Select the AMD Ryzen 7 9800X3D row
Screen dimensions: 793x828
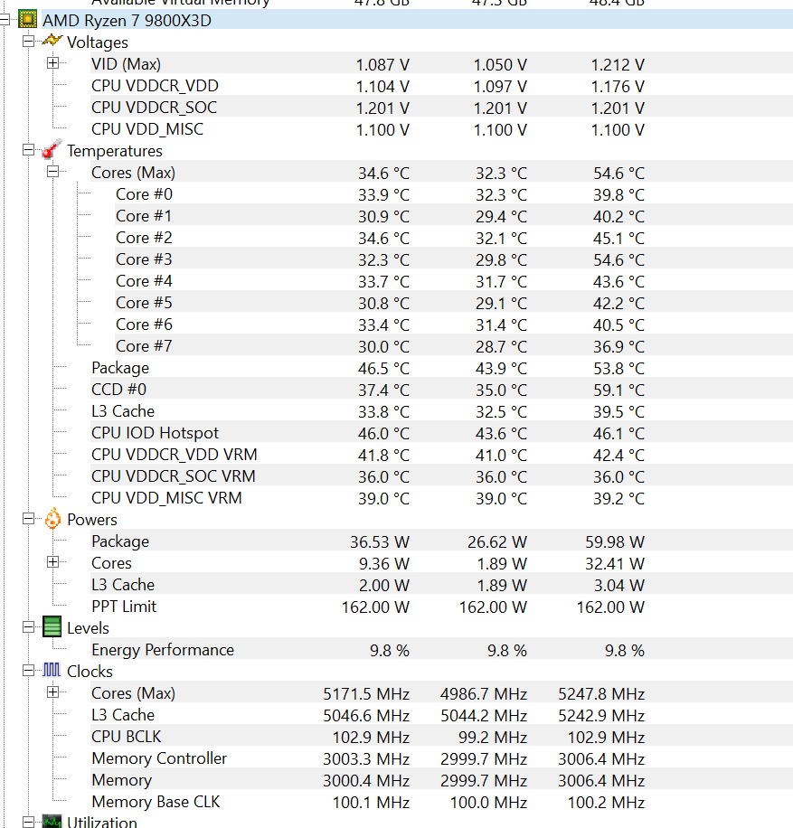pos(418,20)
